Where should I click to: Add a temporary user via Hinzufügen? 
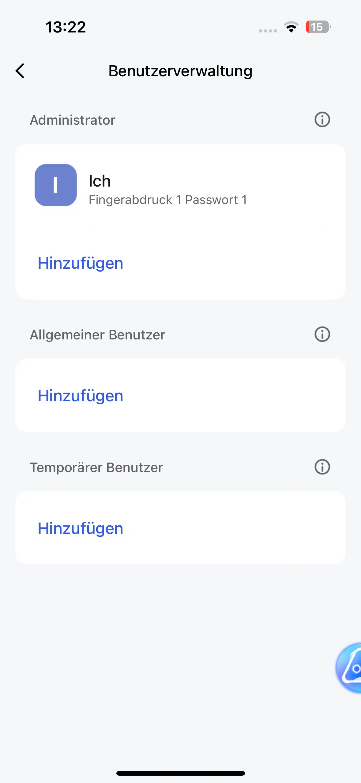(x=81, y=528)
